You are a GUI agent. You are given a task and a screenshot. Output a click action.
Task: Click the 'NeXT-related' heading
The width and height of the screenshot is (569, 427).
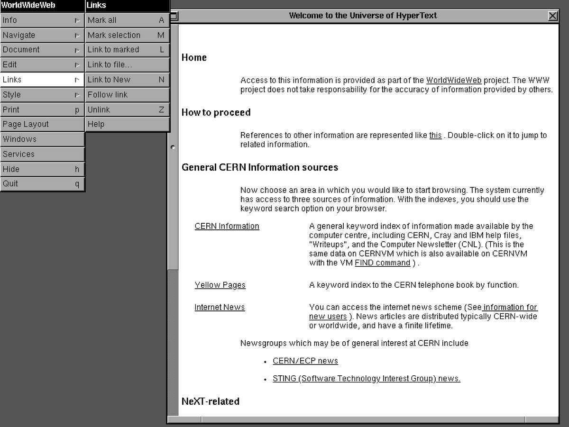click(x=211, y=402)
